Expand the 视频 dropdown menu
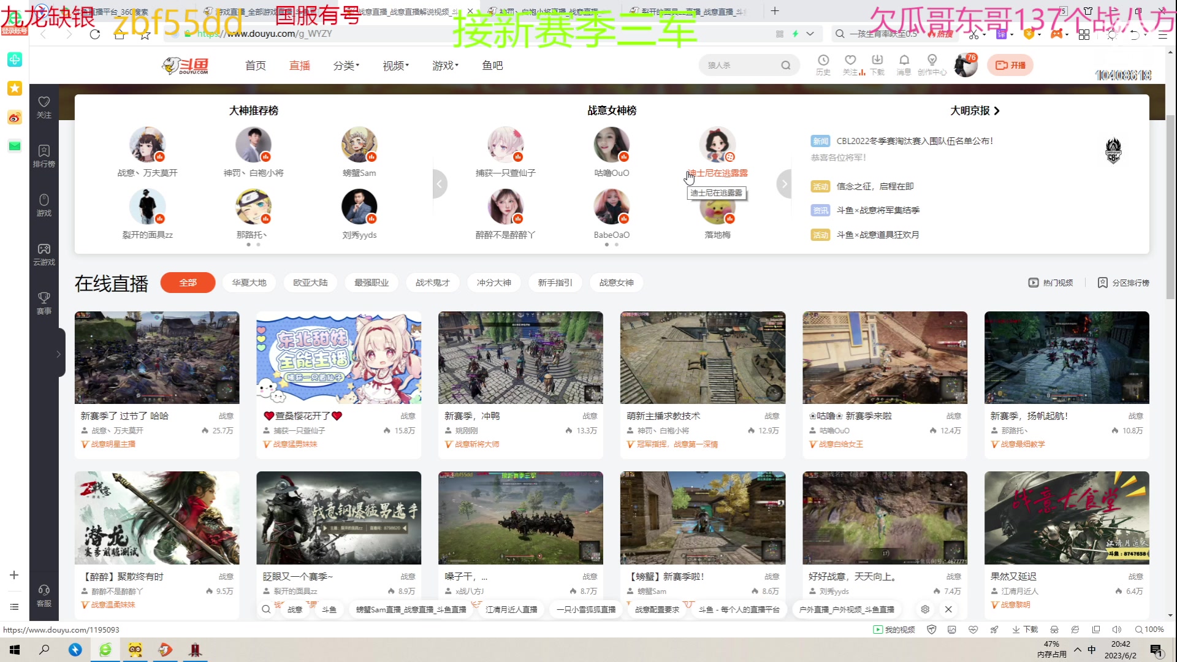 tap(394, 65)
